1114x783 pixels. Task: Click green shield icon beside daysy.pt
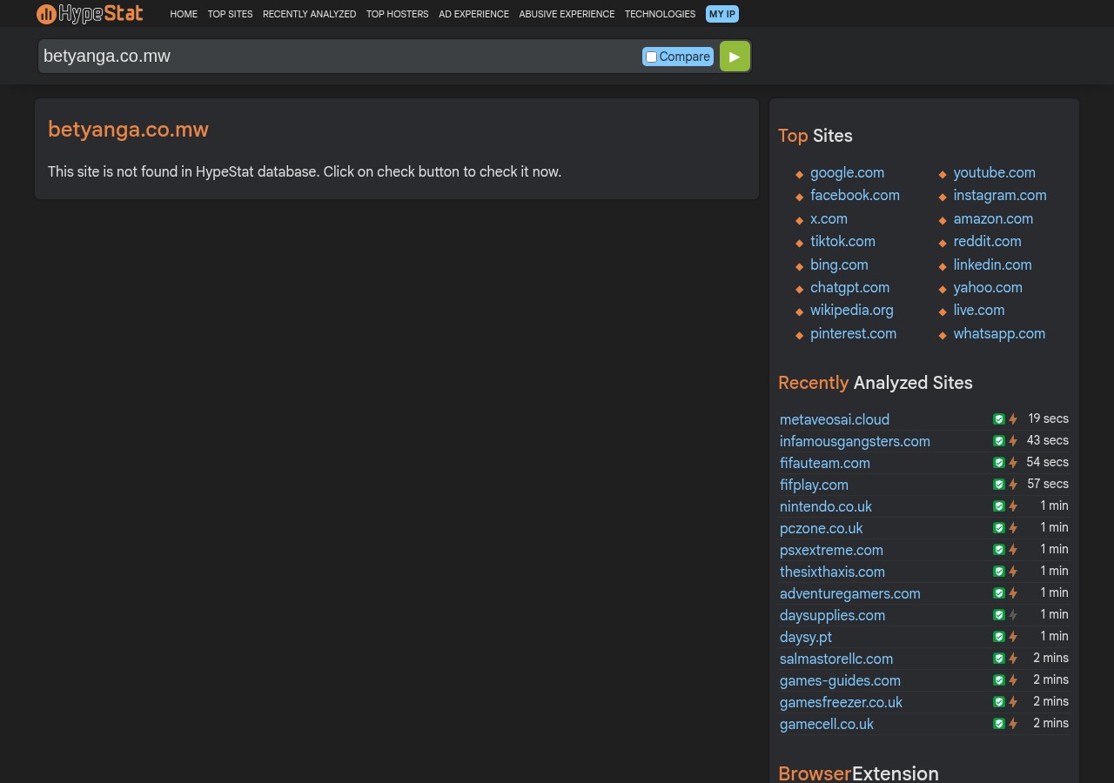click(999, 637)
